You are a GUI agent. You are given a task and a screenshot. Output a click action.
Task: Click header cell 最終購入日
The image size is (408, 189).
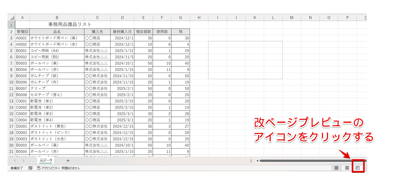point(122,32)
